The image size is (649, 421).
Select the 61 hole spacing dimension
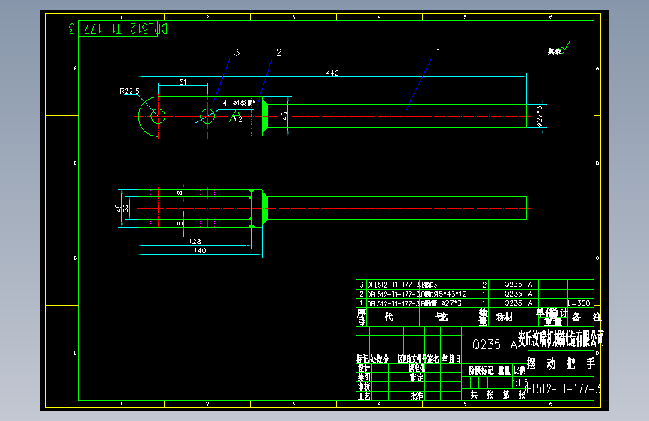coord(183,82)
